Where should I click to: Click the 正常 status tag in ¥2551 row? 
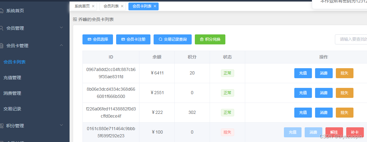227,93
